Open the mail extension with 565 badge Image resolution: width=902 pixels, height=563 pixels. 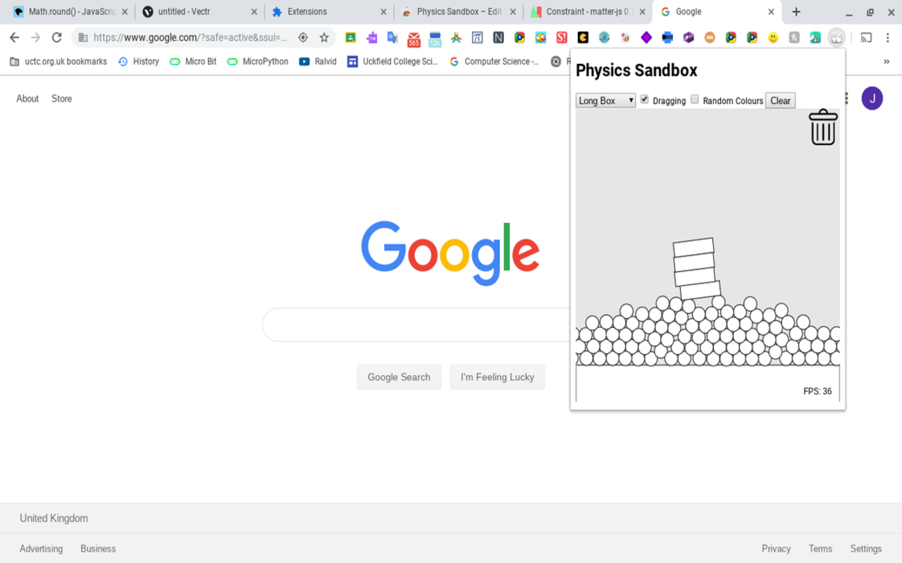tap(414, 39)
